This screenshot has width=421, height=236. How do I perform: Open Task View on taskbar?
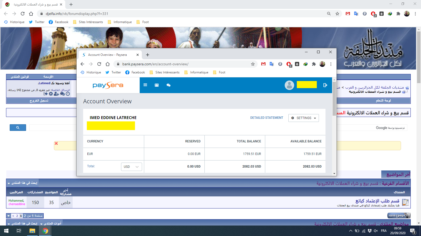coord(19,231)
